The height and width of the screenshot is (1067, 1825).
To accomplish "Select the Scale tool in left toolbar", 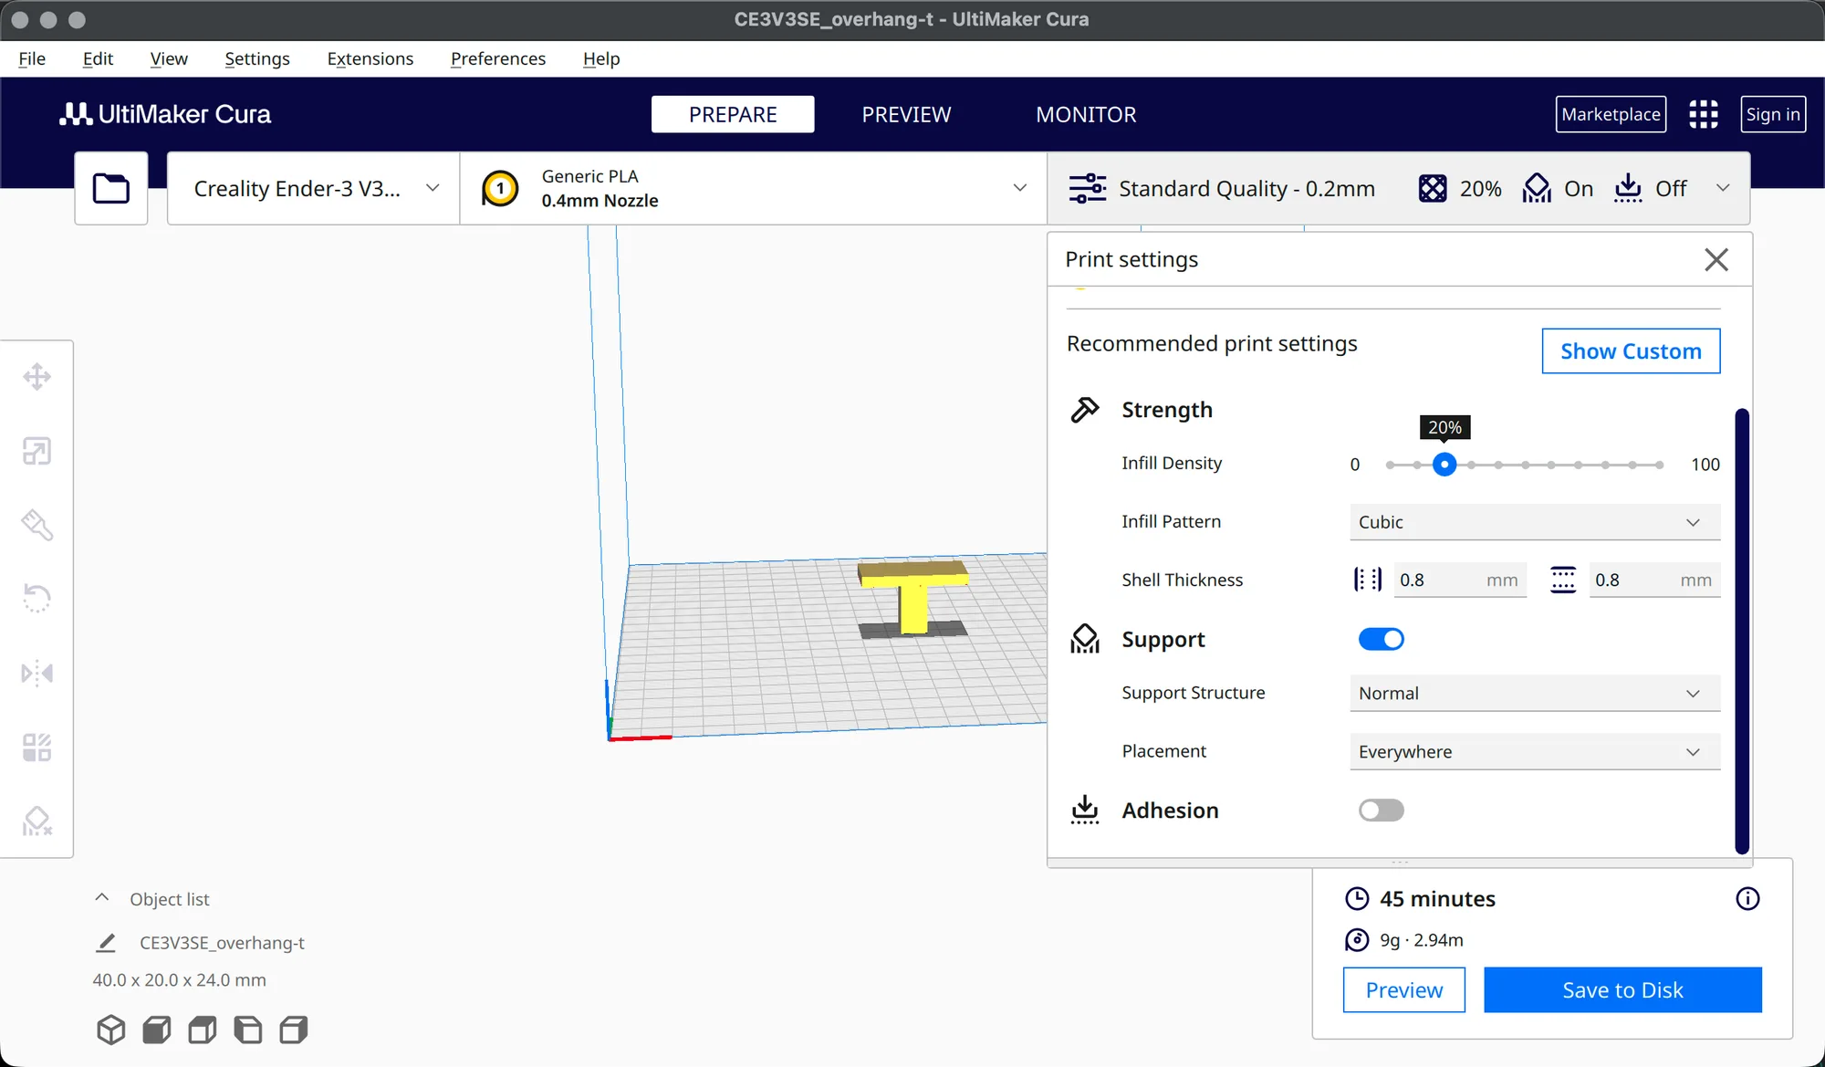I will pyautogui.click(x=36, y=451).
